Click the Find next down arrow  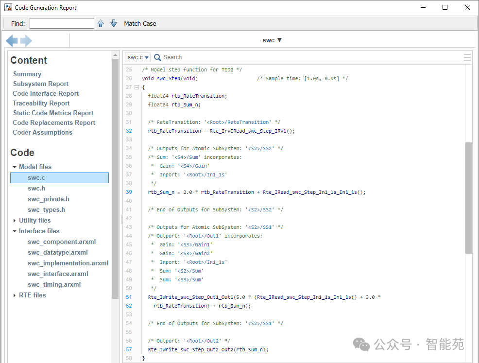(113, 23)
